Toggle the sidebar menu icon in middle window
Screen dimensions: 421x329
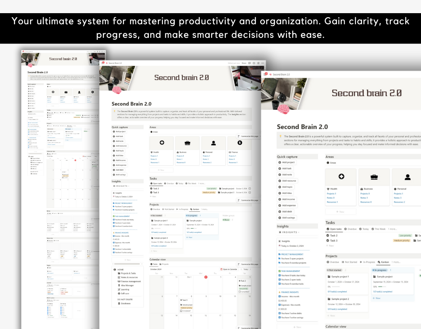(x=102, y=63)
